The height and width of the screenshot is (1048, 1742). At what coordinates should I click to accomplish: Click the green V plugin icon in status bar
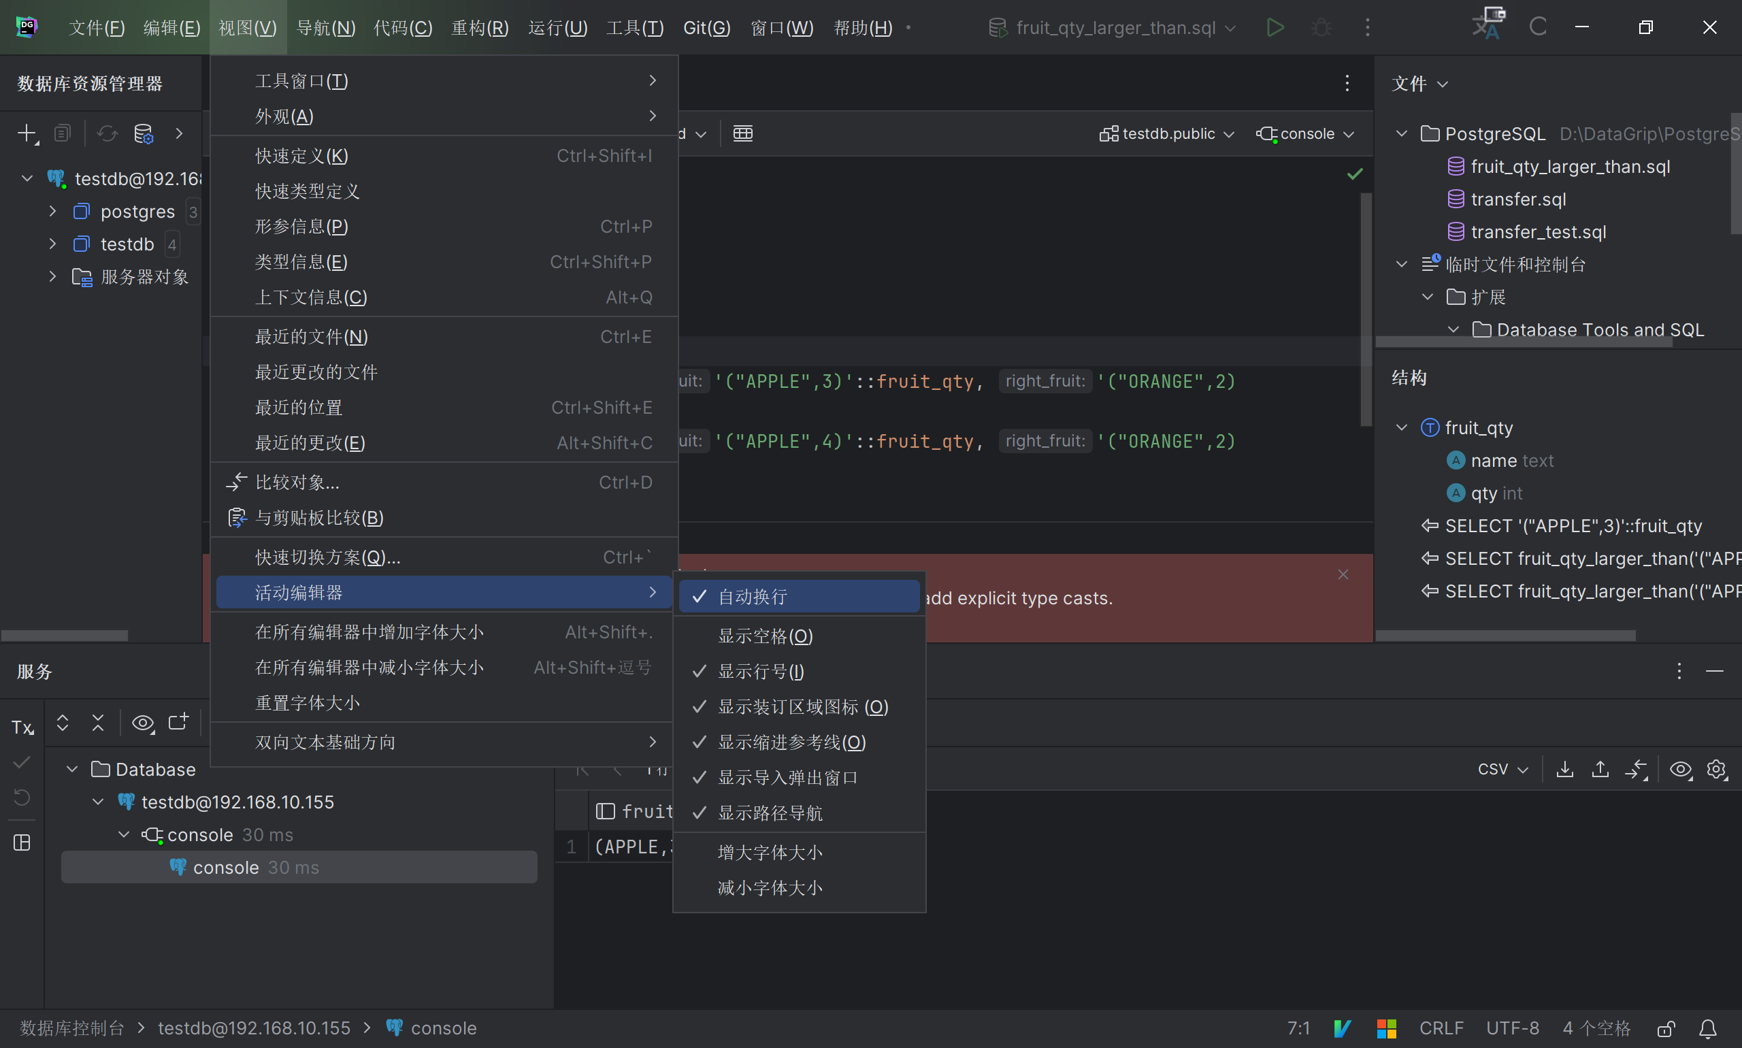(x=1343, y=1029)
